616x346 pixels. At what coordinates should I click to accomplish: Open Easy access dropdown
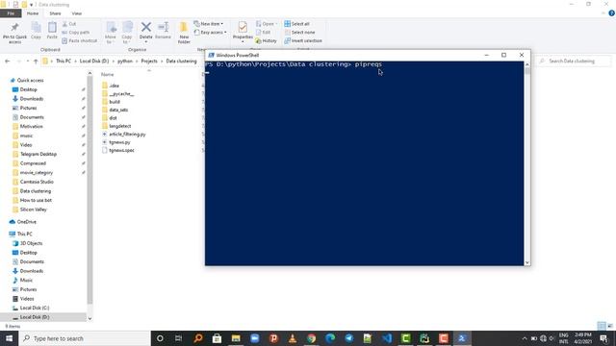pos(210,32)
